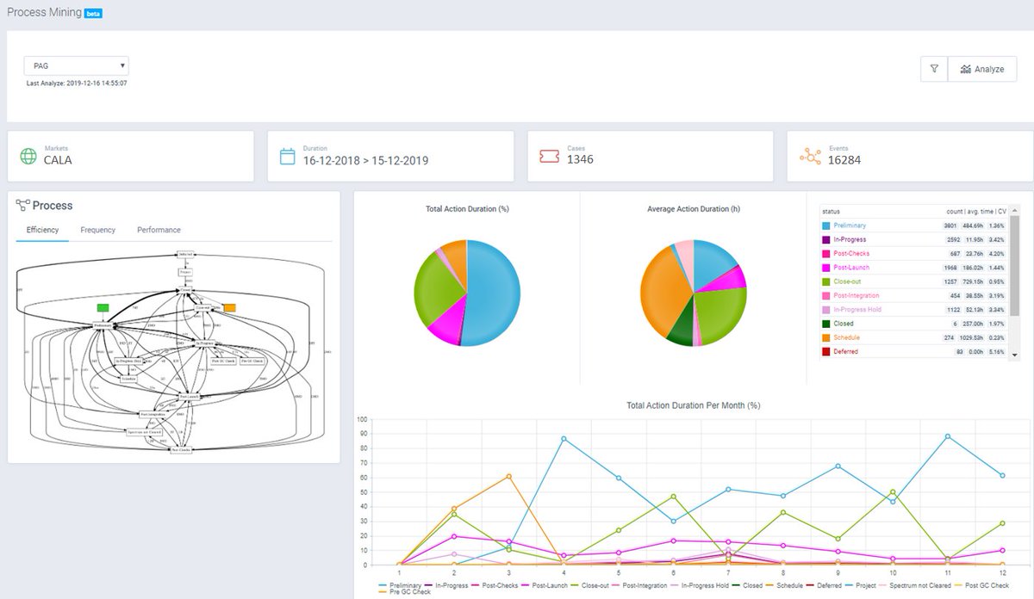Click the Process Mining page title

[44, 13]
